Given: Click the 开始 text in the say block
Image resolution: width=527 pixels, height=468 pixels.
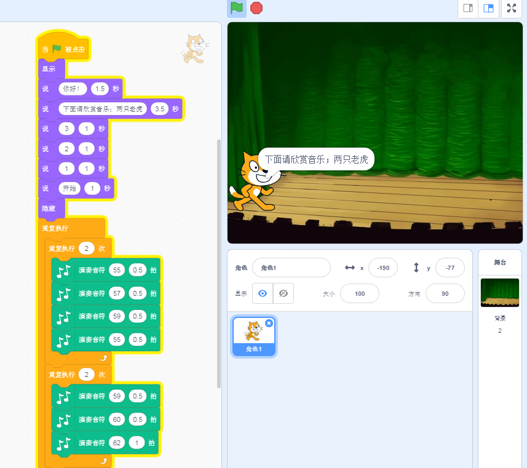Looking at the screenshot, I should point(69,188).
